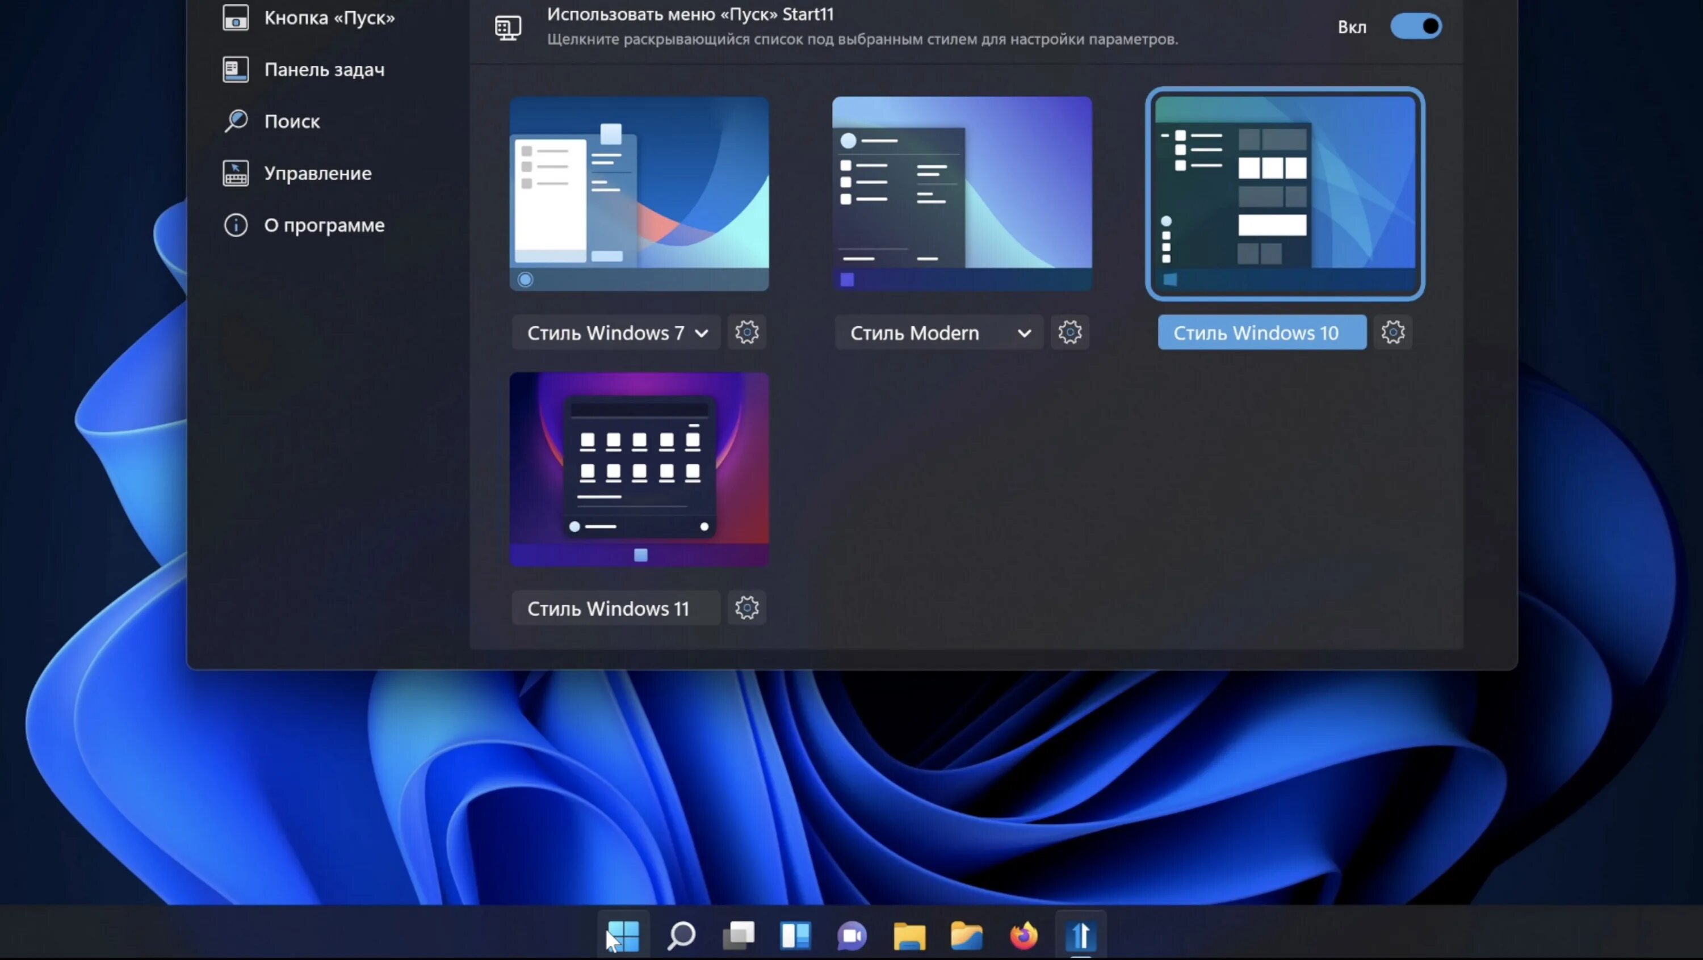Toggle off the Start11 menu switch

click(x=1415, y=27)
